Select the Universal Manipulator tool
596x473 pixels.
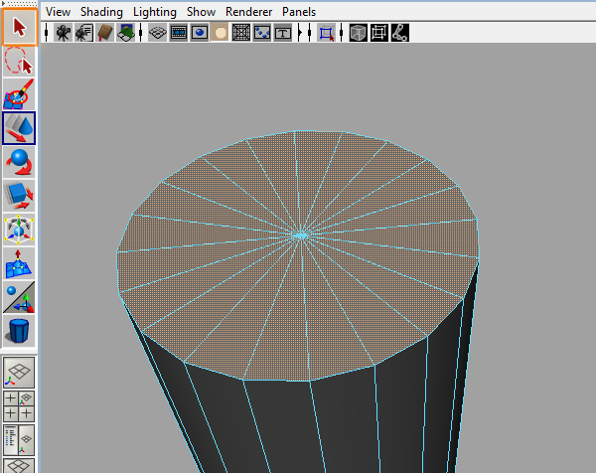point(19,230)
